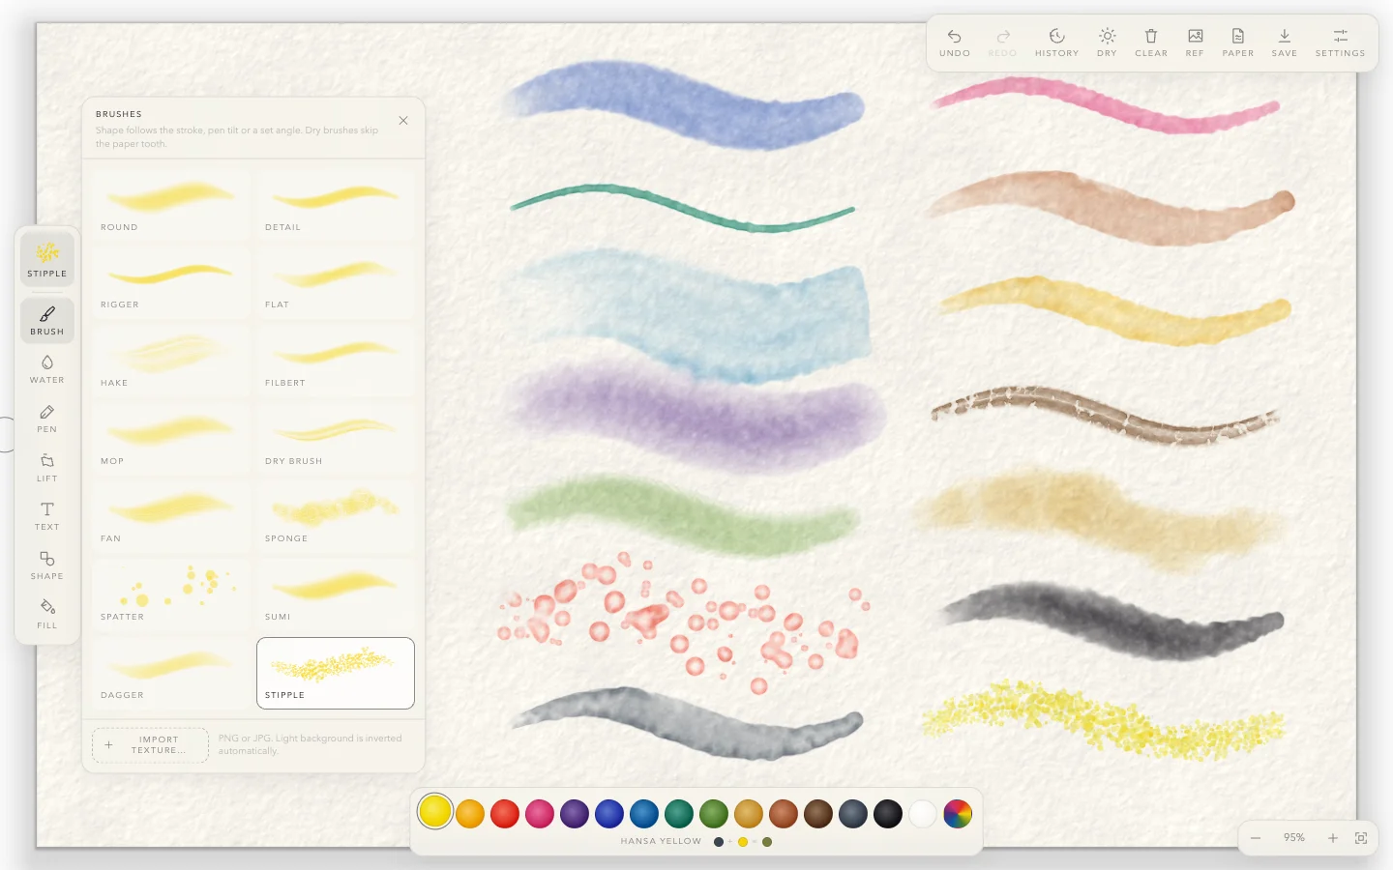This screenshot has height=870, width=1393.
Task: Close the Brushes panel
Action: [403, 121]
